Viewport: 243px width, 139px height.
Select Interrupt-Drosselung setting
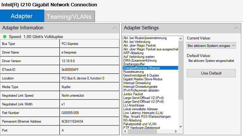(137, 83)
